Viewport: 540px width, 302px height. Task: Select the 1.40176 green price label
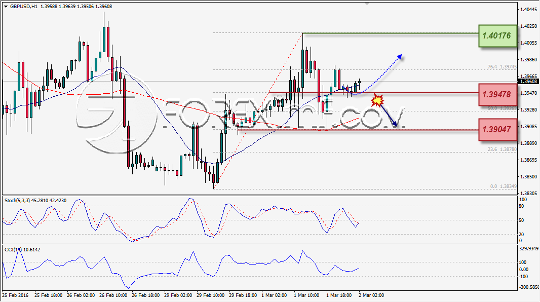click(497, 36)
